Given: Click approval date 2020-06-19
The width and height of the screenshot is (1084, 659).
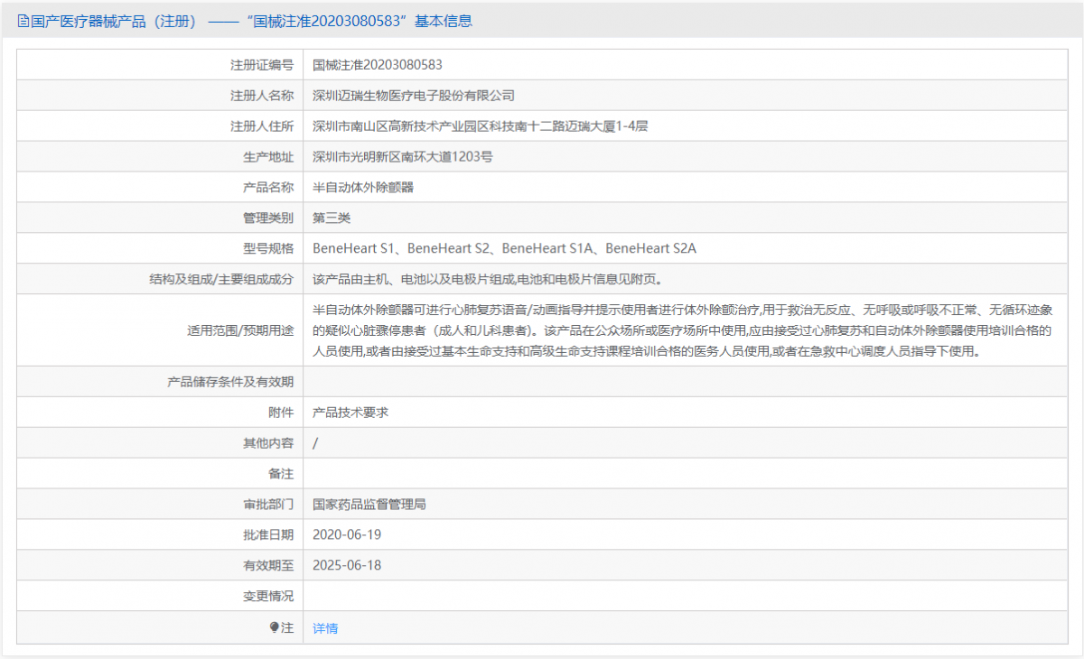Looking at the screenshot, I should pyautogui.click(x=347, y=534).
